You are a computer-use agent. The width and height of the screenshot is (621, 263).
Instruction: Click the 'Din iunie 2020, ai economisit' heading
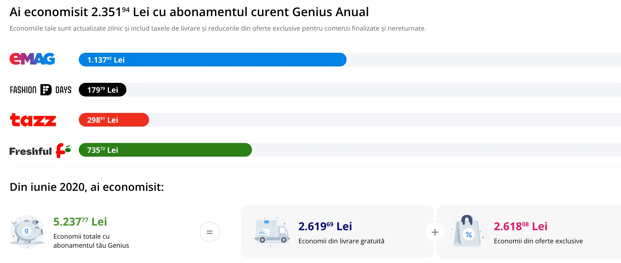click(87, 187)
